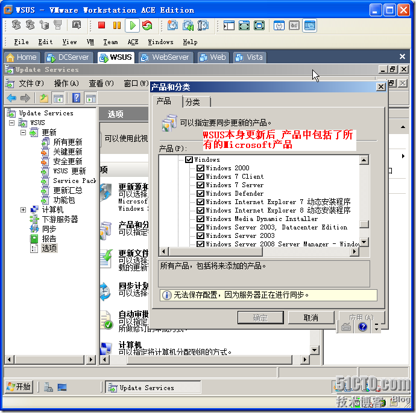Screen dimensions: 416x413
Task: Click Update Services taskbar button
Action: point(153,388)
